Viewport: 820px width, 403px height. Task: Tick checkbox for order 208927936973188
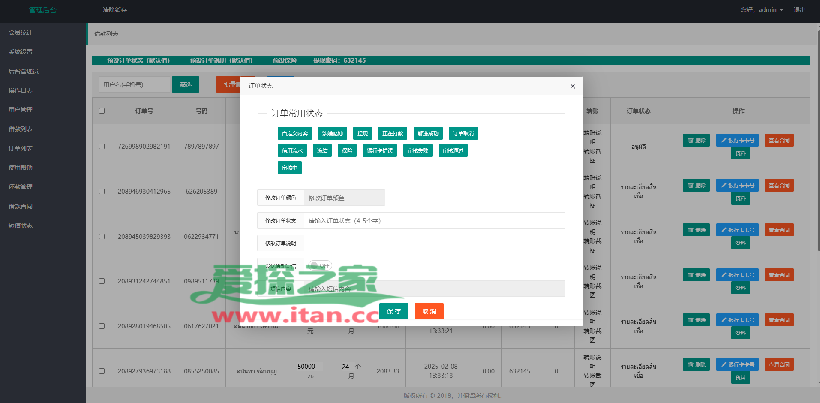(102, 371)
